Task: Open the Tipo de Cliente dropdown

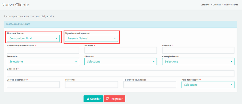Action: click(33, 38)
